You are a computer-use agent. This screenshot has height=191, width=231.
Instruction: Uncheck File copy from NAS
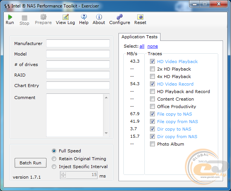coord(152,122)
